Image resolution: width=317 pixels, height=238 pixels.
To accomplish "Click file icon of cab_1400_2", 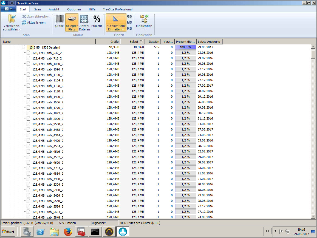I will click(28, 97).
